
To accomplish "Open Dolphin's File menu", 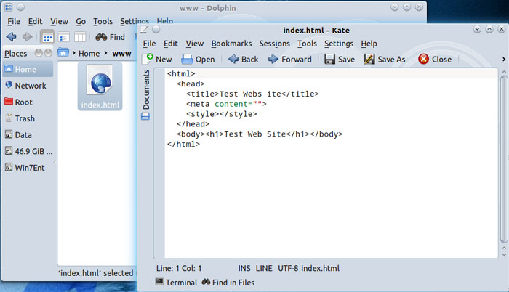I will tap(14, 21).
